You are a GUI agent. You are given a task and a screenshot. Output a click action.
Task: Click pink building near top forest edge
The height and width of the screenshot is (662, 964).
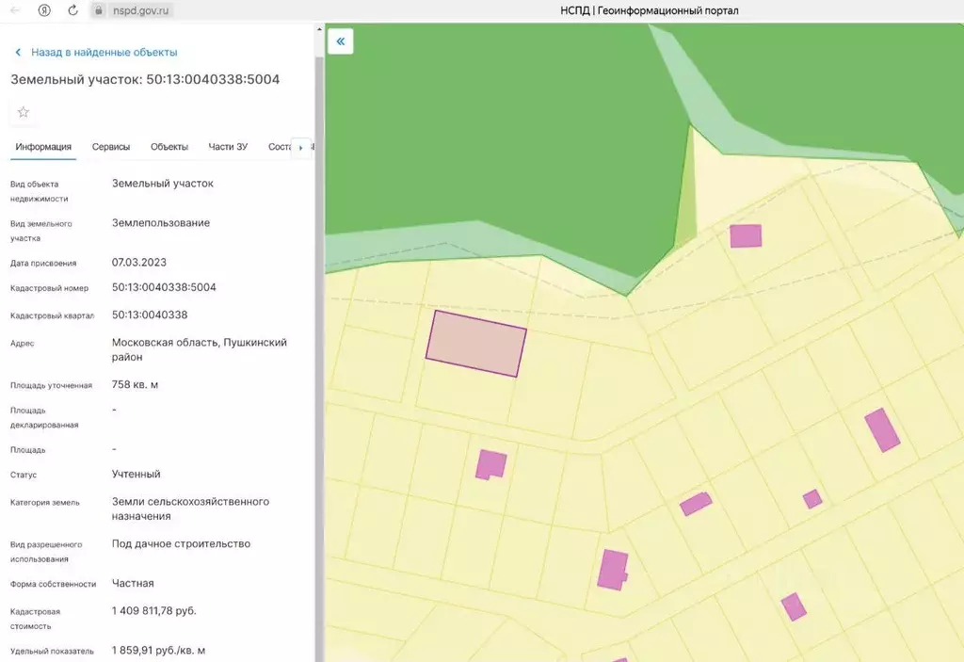tap(746, 236)
